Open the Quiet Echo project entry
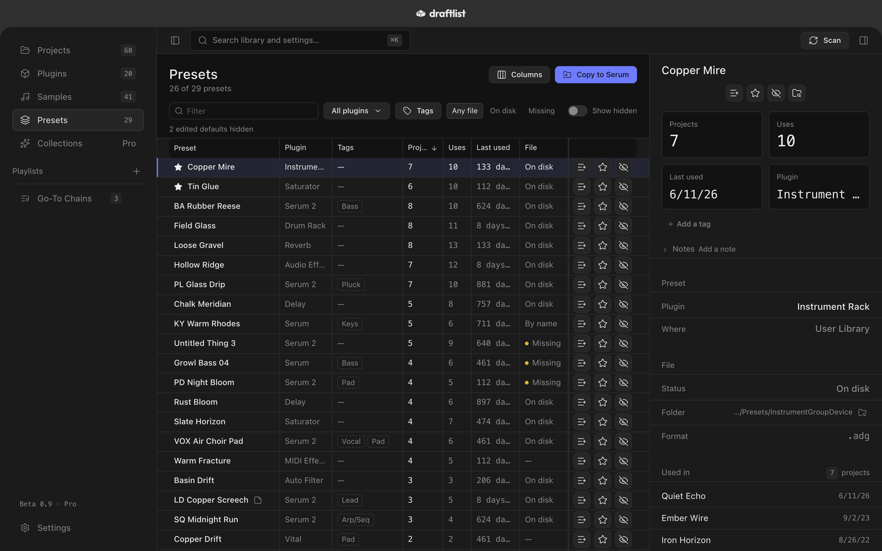Viewport: 882px width, 551px height. pos(766,496)
